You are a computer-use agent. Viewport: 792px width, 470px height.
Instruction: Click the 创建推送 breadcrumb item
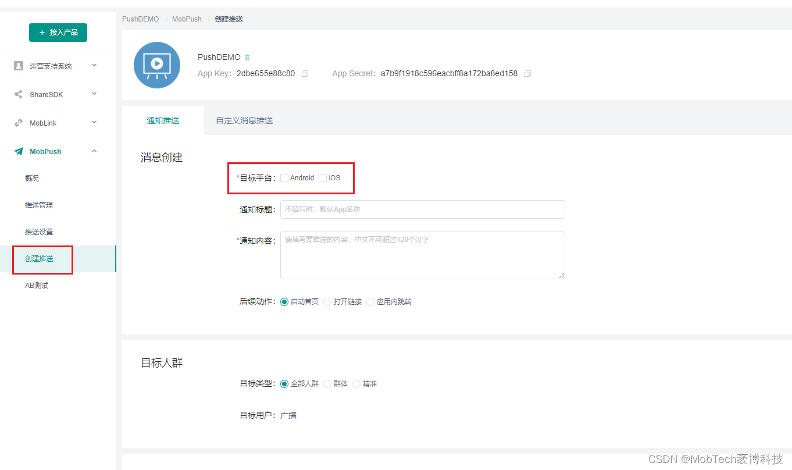point(229,19)
